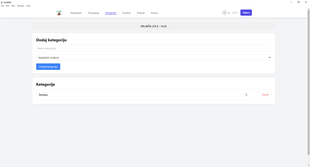This screenshot has width=310, height=167.
Task: Select the Kategorije navigation tab
Action: pos(111,13)
